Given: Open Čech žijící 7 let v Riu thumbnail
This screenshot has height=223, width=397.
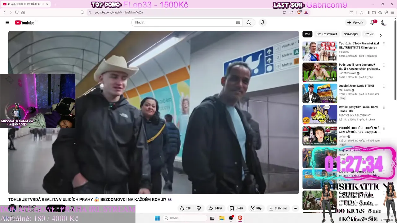Looking at the screenshot, I should pos(320,51).
